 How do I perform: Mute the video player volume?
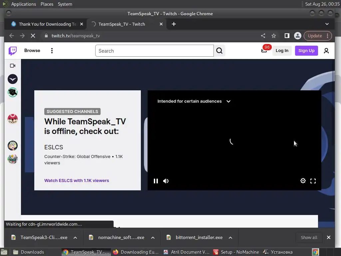click(166, 181)
